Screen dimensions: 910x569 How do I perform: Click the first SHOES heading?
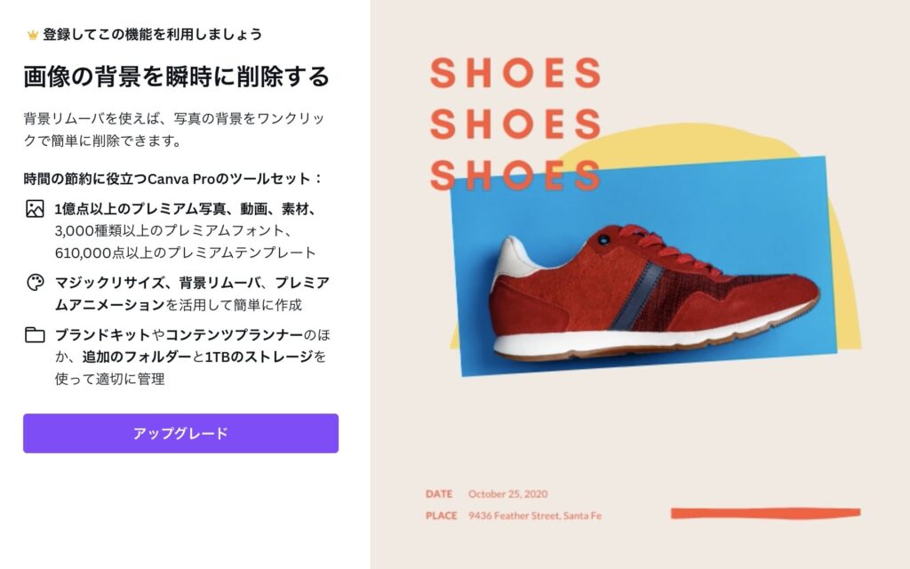515,73
